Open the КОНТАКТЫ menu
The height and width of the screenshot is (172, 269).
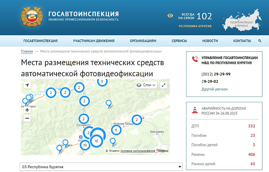[x=242, y=41]
